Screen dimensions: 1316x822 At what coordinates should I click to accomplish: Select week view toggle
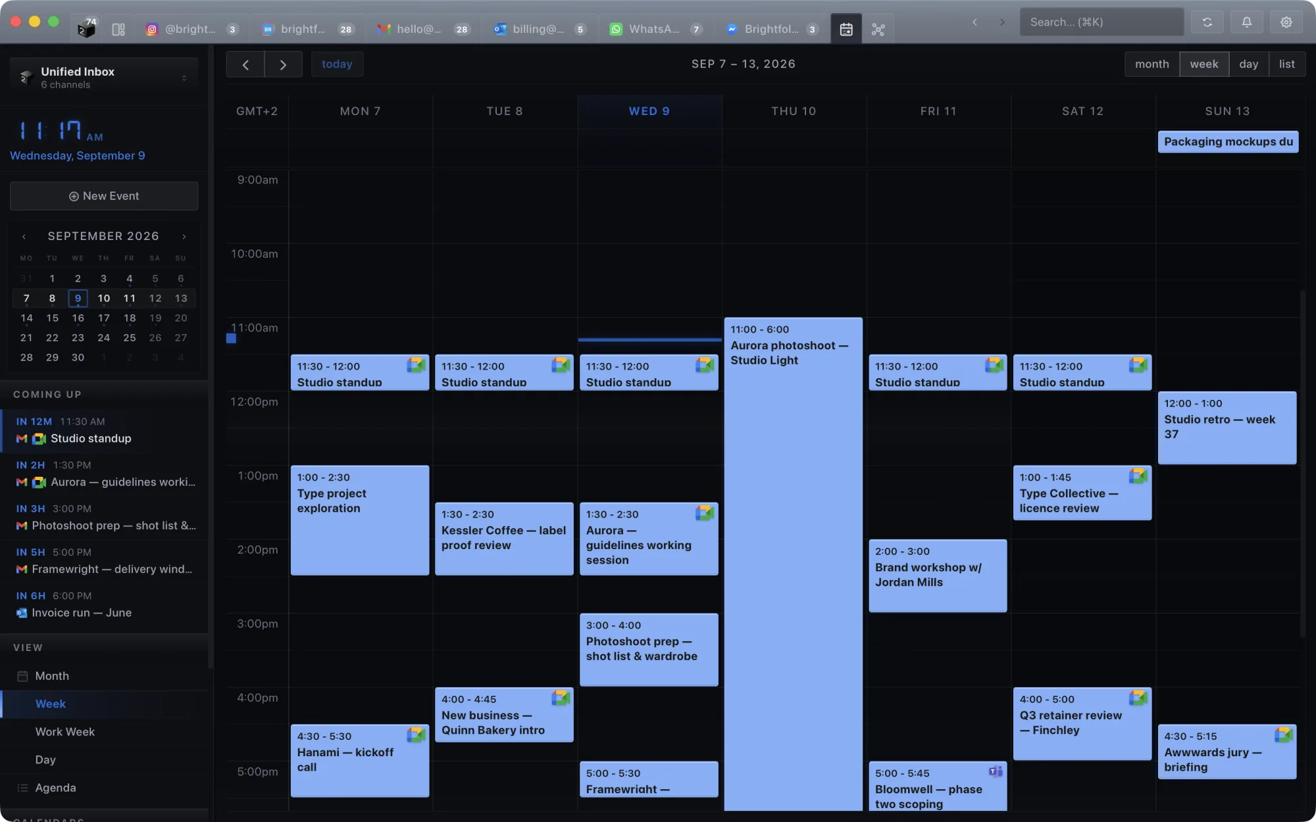[x=1204, y=64]
